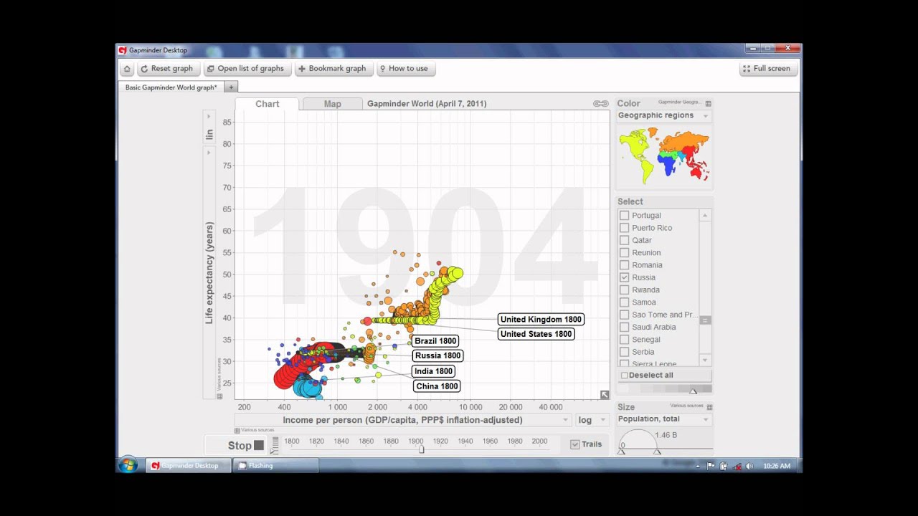Image resolution: width=918 pixels, height=516 pixels.
Task: Check the Rwanda checkbox
Action: coord(624,290)
